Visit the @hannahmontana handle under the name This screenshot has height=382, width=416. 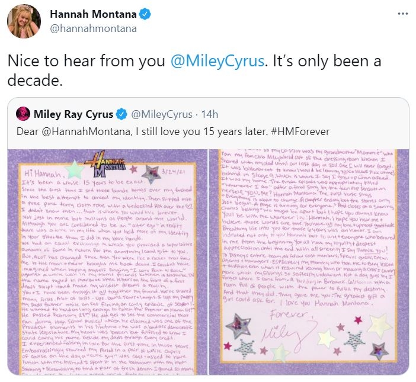click(x=94, y=28)
